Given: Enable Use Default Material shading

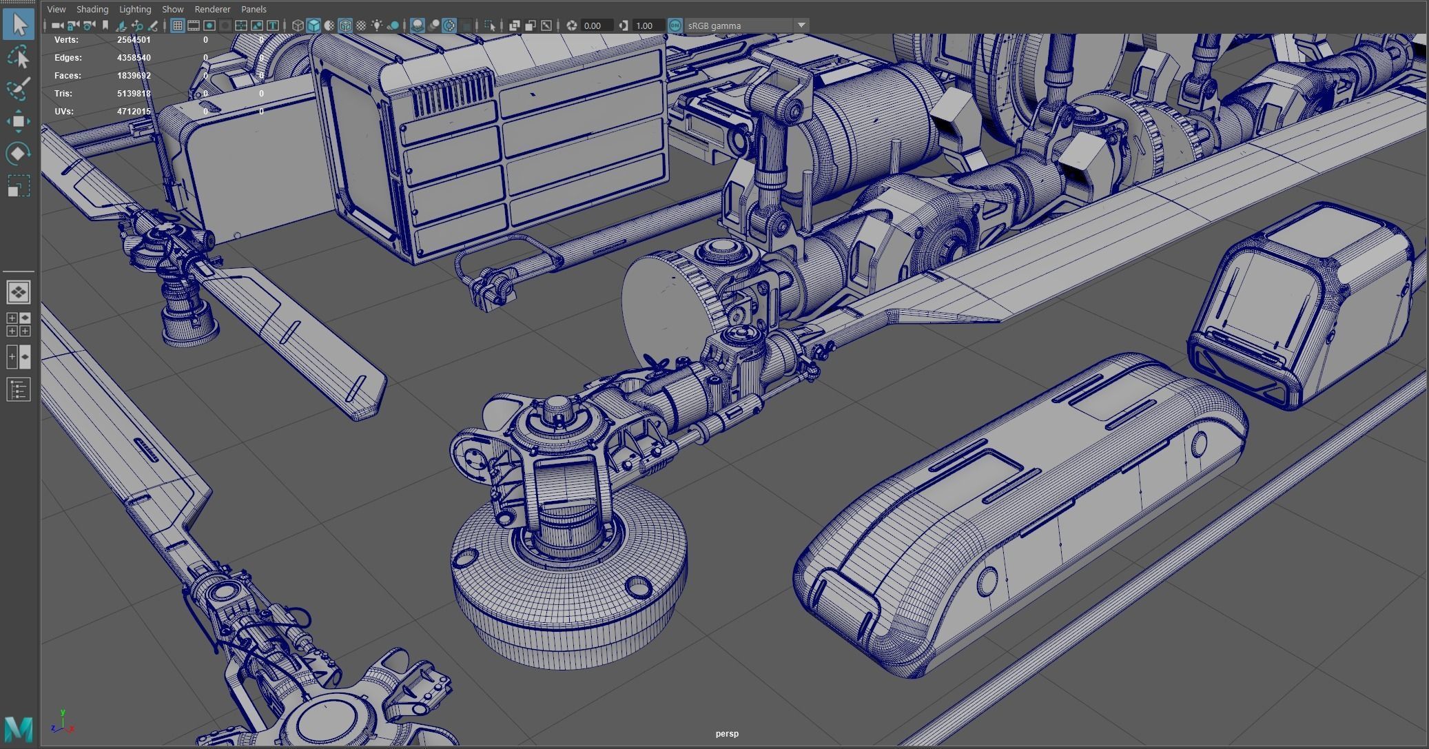Looking at the screenshot, I should point(329,25).
